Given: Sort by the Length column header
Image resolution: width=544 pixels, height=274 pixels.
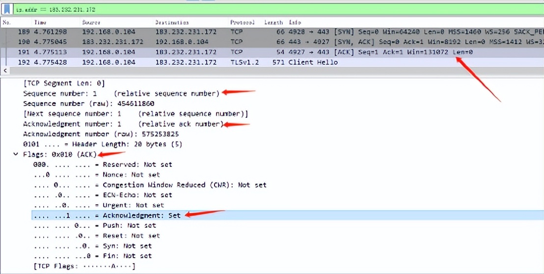Looking at the screenshot, I should click(274, 22).
